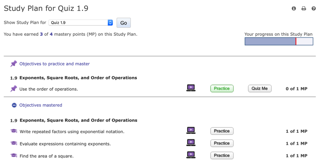This screenshot has width=322, height=167.
Task: Click the print icon in the header
Action: point(304,8)
